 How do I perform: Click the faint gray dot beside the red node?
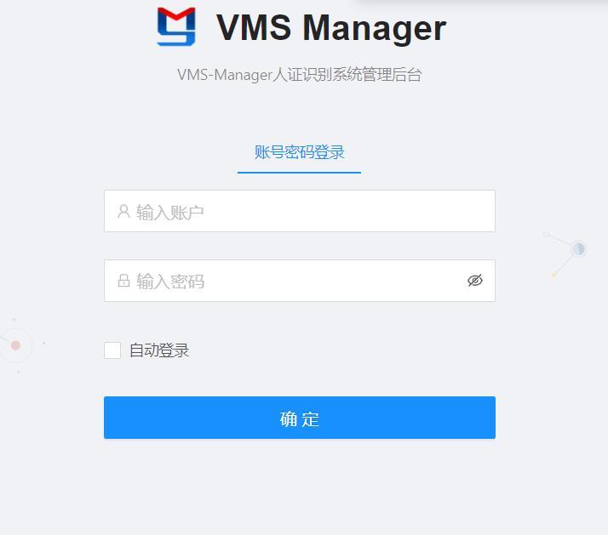43,344
